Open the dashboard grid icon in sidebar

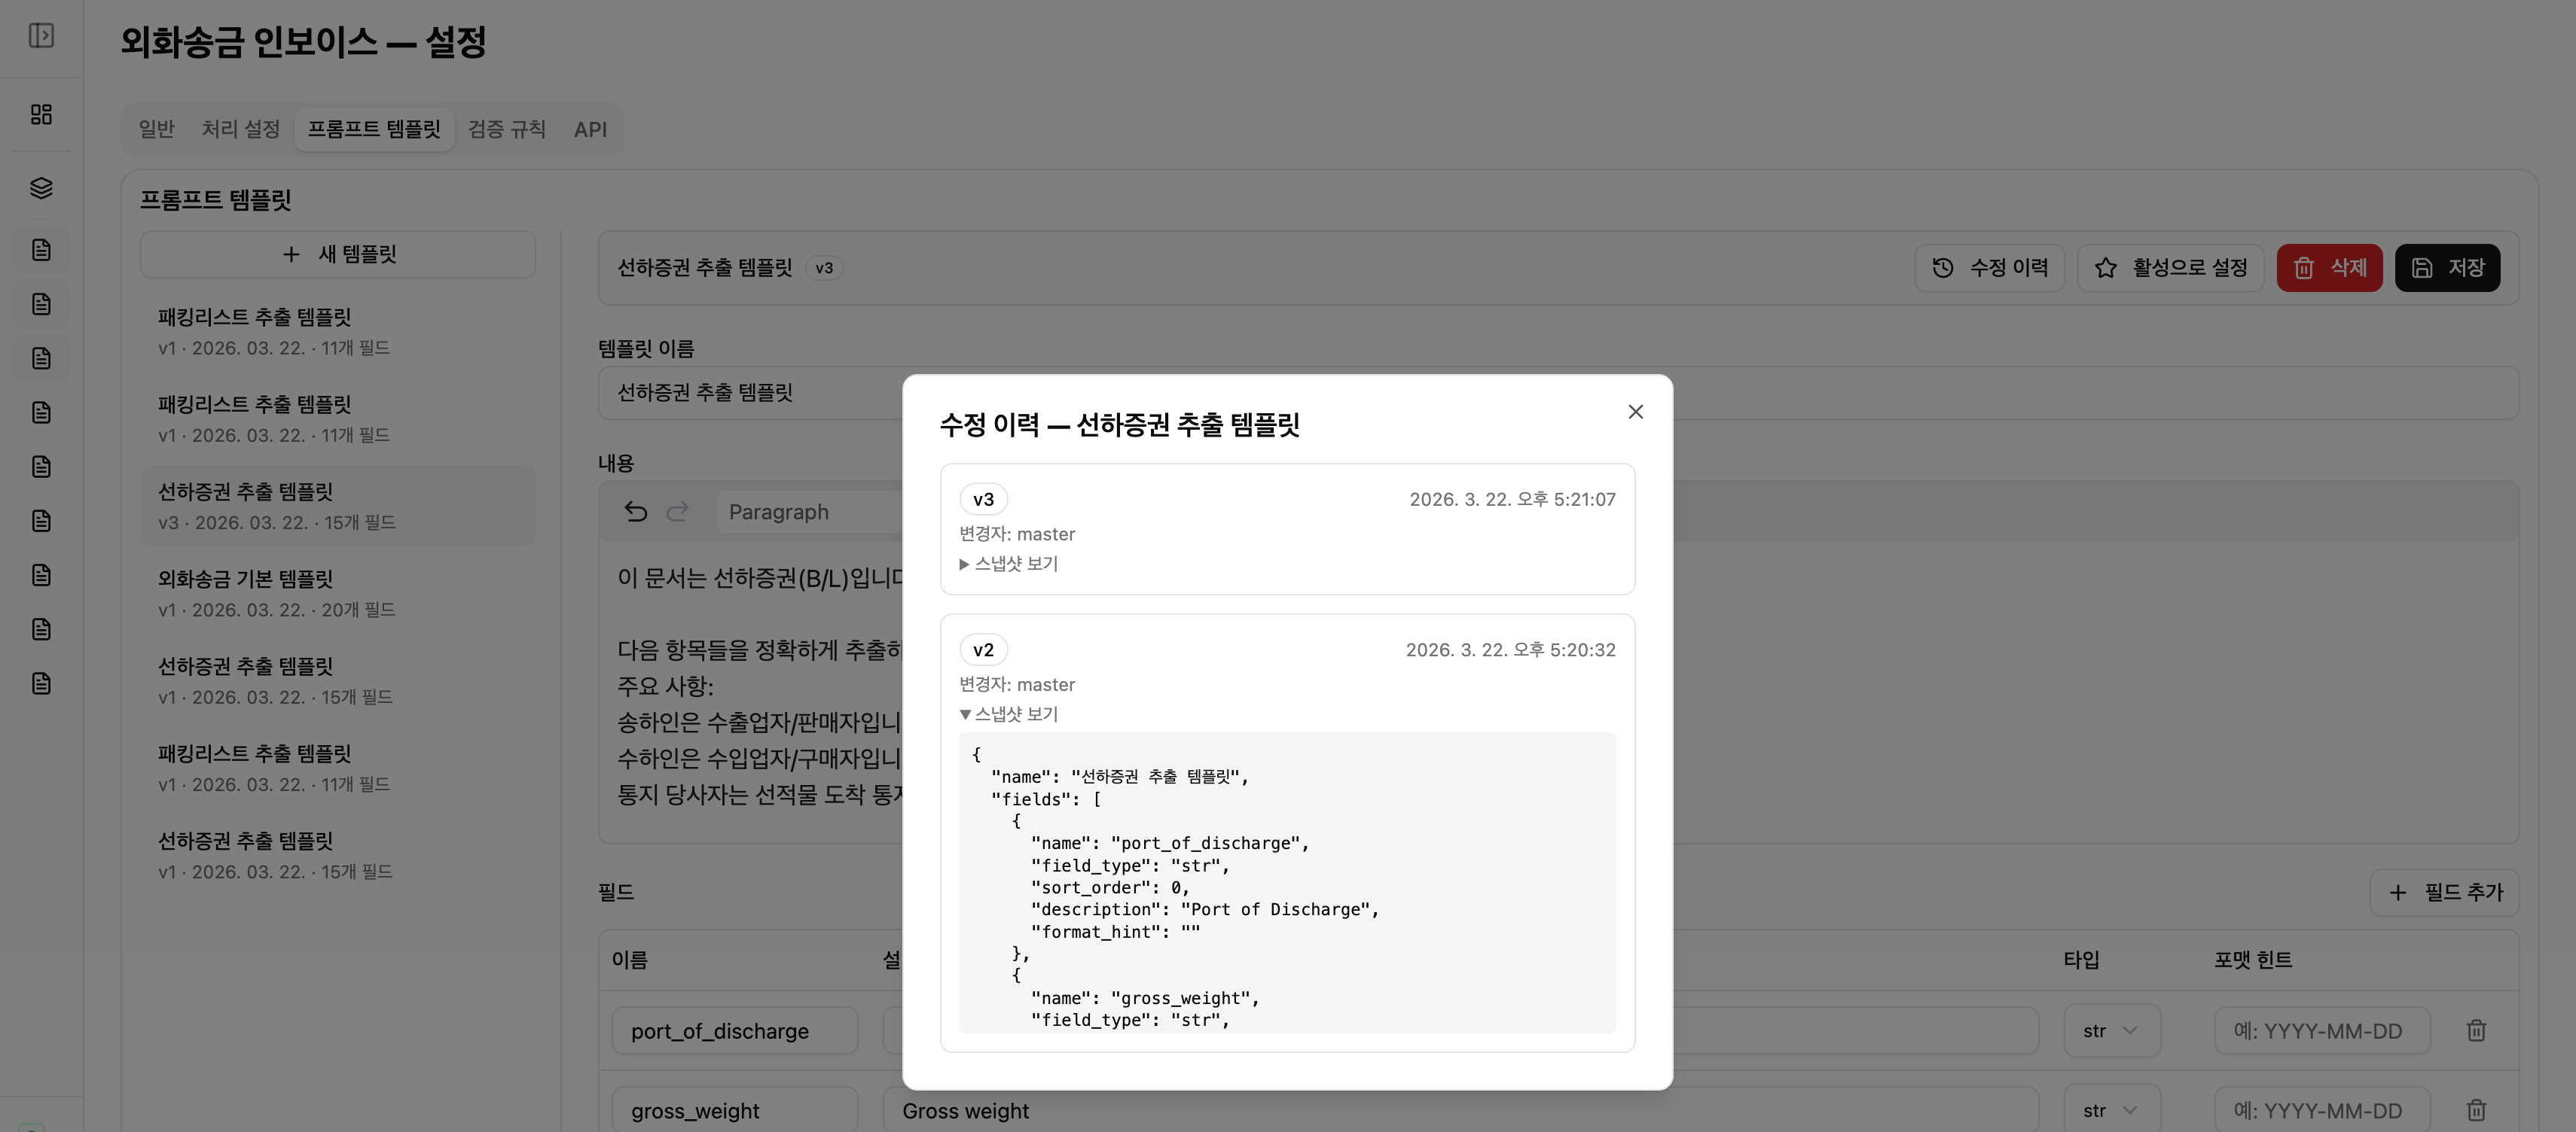coord(41,115)
